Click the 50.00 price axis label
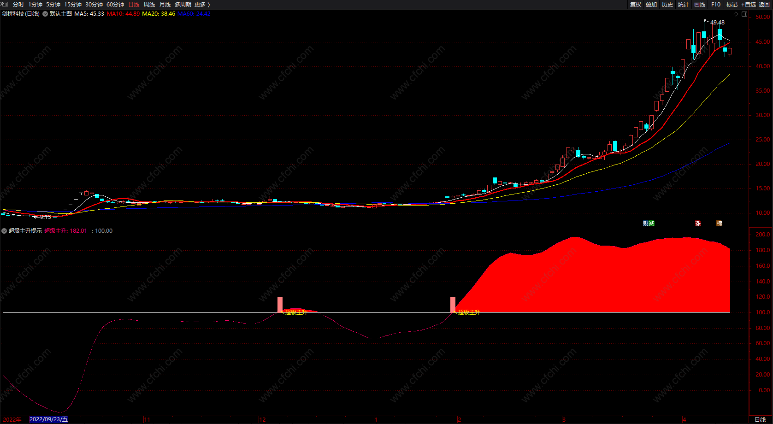This screenshot has width=773, height=424. pos(762,17)
